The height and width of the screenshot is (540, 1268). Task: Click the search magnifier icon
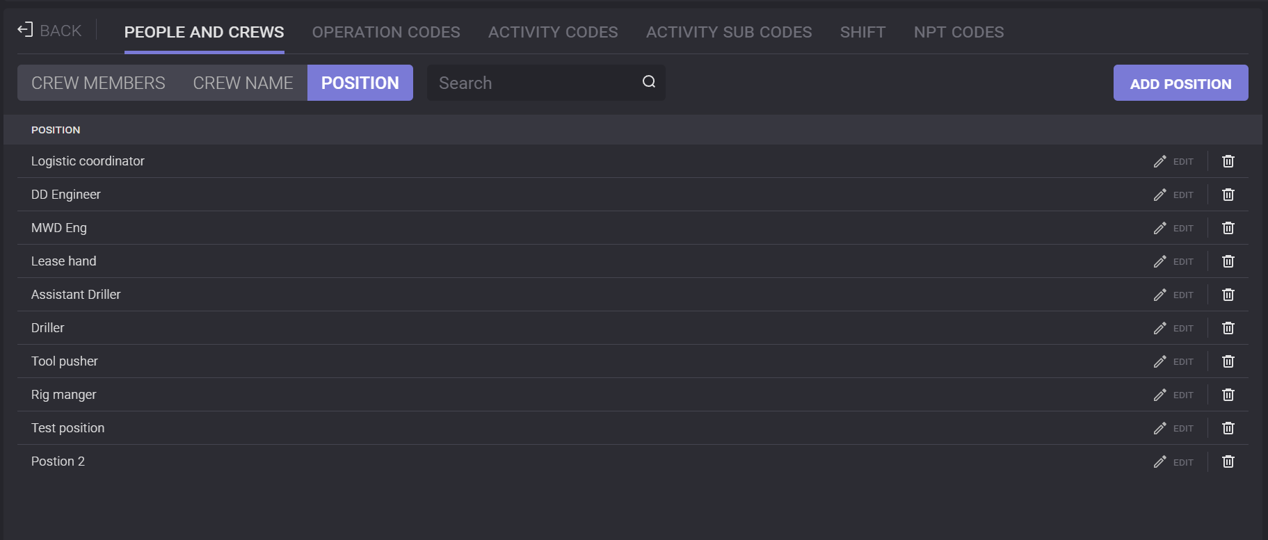click(x=648, y=82)
